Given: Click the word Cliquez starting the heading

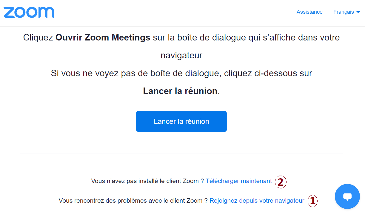Looking at the screenshot, I should pos(38,38).
